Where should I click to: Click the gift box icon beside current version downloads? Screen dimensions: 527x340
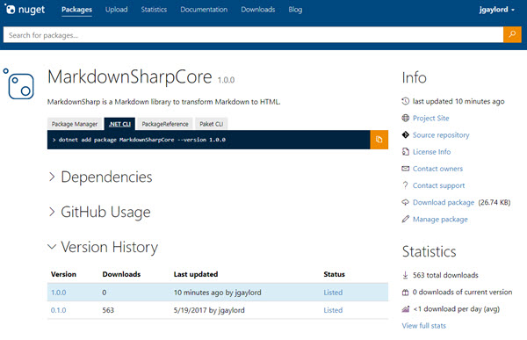pos(405,292)
